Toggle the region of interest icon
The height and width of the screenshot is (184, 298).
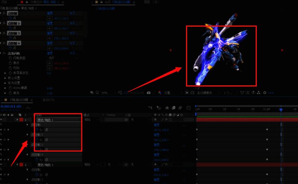(187, 93)
